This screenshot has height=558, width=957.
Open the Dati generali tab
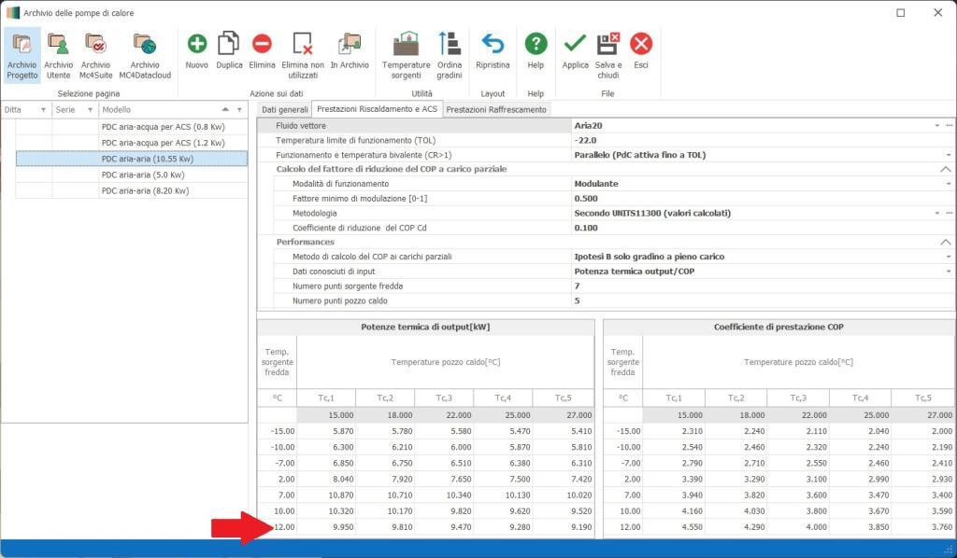[284, 110]
